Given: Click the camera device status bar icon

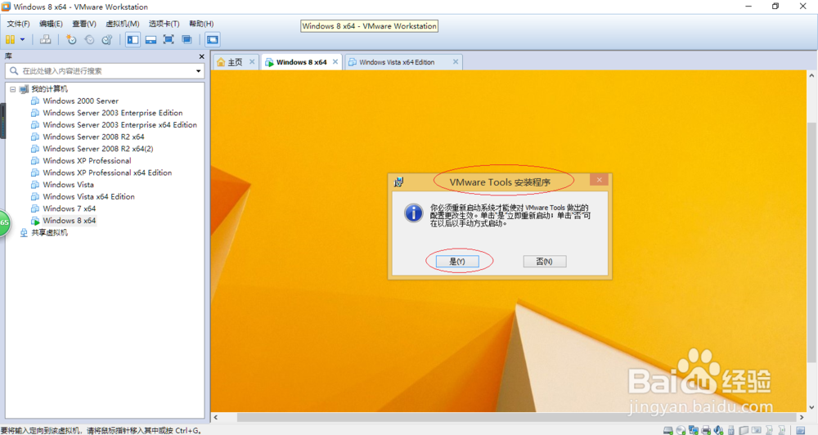Looking at the screenshot, I should click(x=757, y=430).
